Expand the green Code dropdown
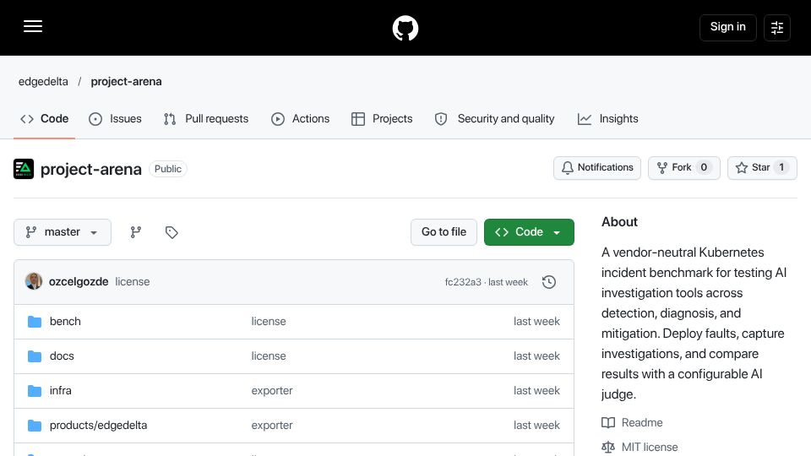 point(529,232)
